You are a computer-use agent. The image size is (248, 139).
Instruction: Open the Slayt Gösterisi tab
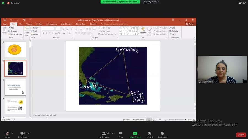[x=66, y=24]
